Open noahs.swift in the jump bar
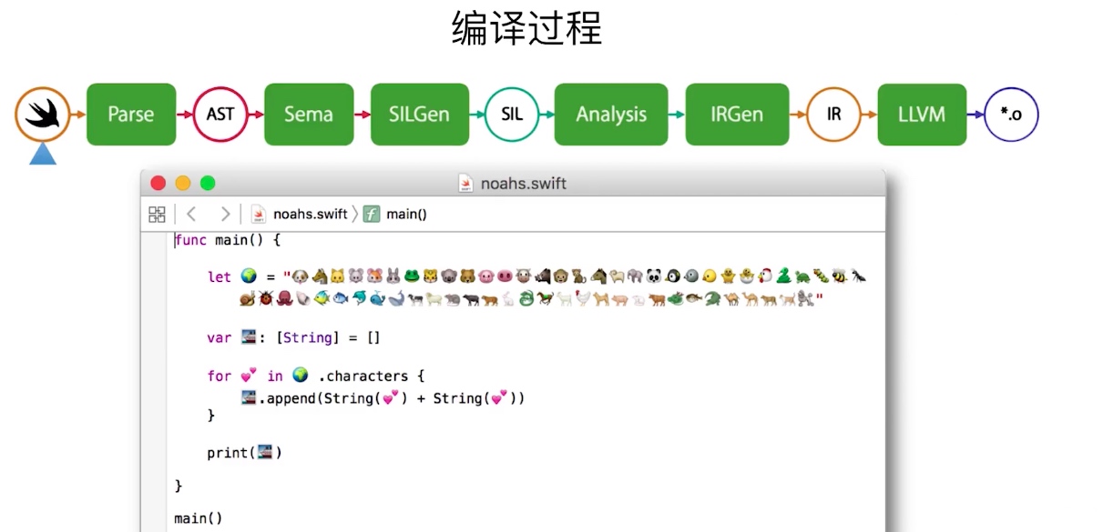 point(301,215)
